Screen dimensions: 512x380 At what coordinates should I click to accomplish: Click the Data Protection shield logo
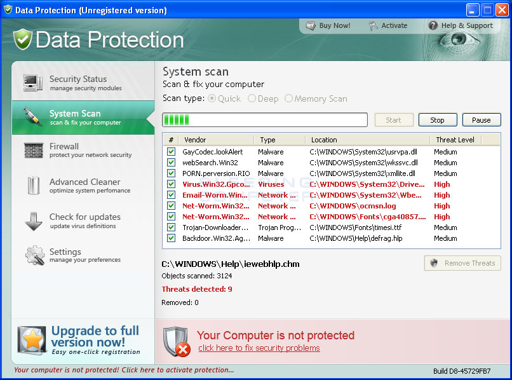coord(22,39)
